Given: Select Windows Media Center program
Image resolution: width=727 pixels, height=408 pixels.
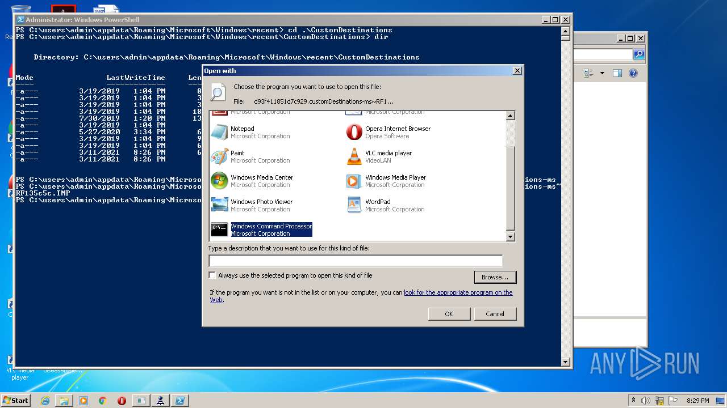Looking at the screenshot, I should point(252,181).
